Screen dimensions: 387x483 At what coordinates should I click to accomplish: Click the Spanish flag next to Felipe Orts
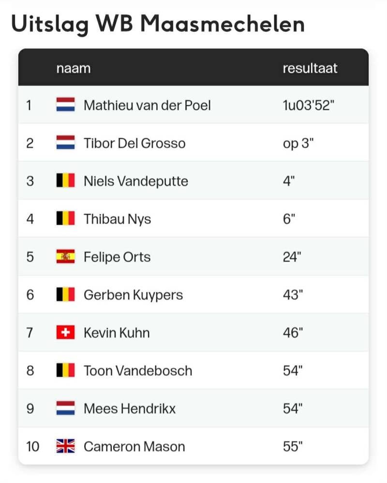65,256
